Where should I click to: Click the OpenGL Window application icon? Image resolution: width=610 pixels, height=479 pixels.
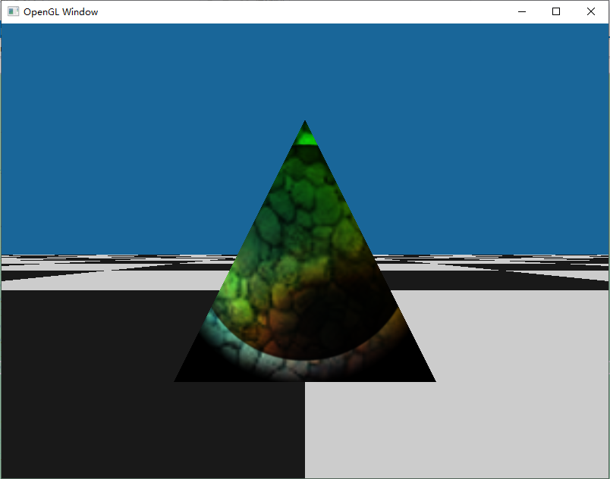coord(12,11)
